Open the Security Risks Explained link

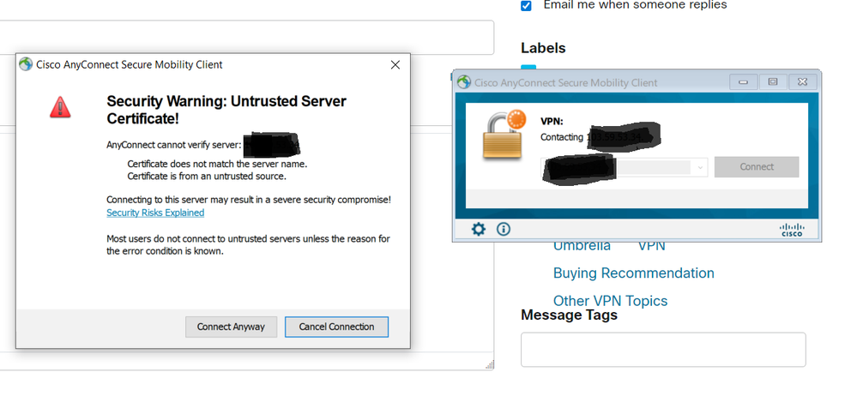155,213
